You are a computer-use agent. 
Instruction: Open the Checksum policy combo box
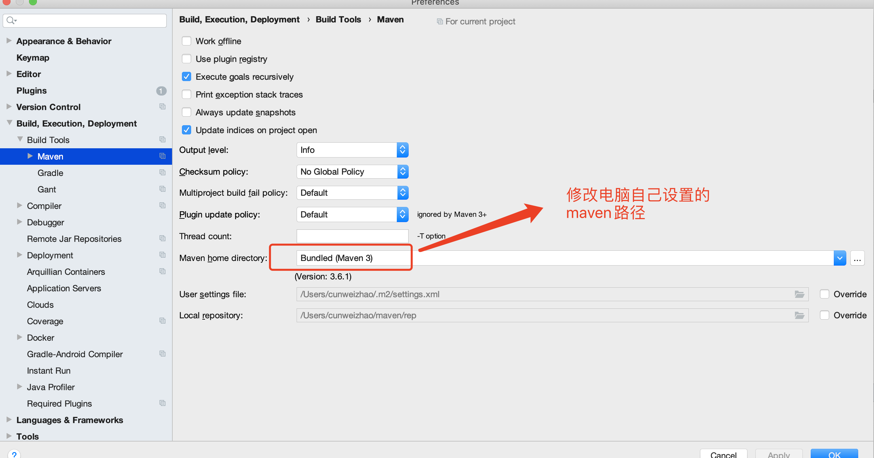[x=352, y=172]
